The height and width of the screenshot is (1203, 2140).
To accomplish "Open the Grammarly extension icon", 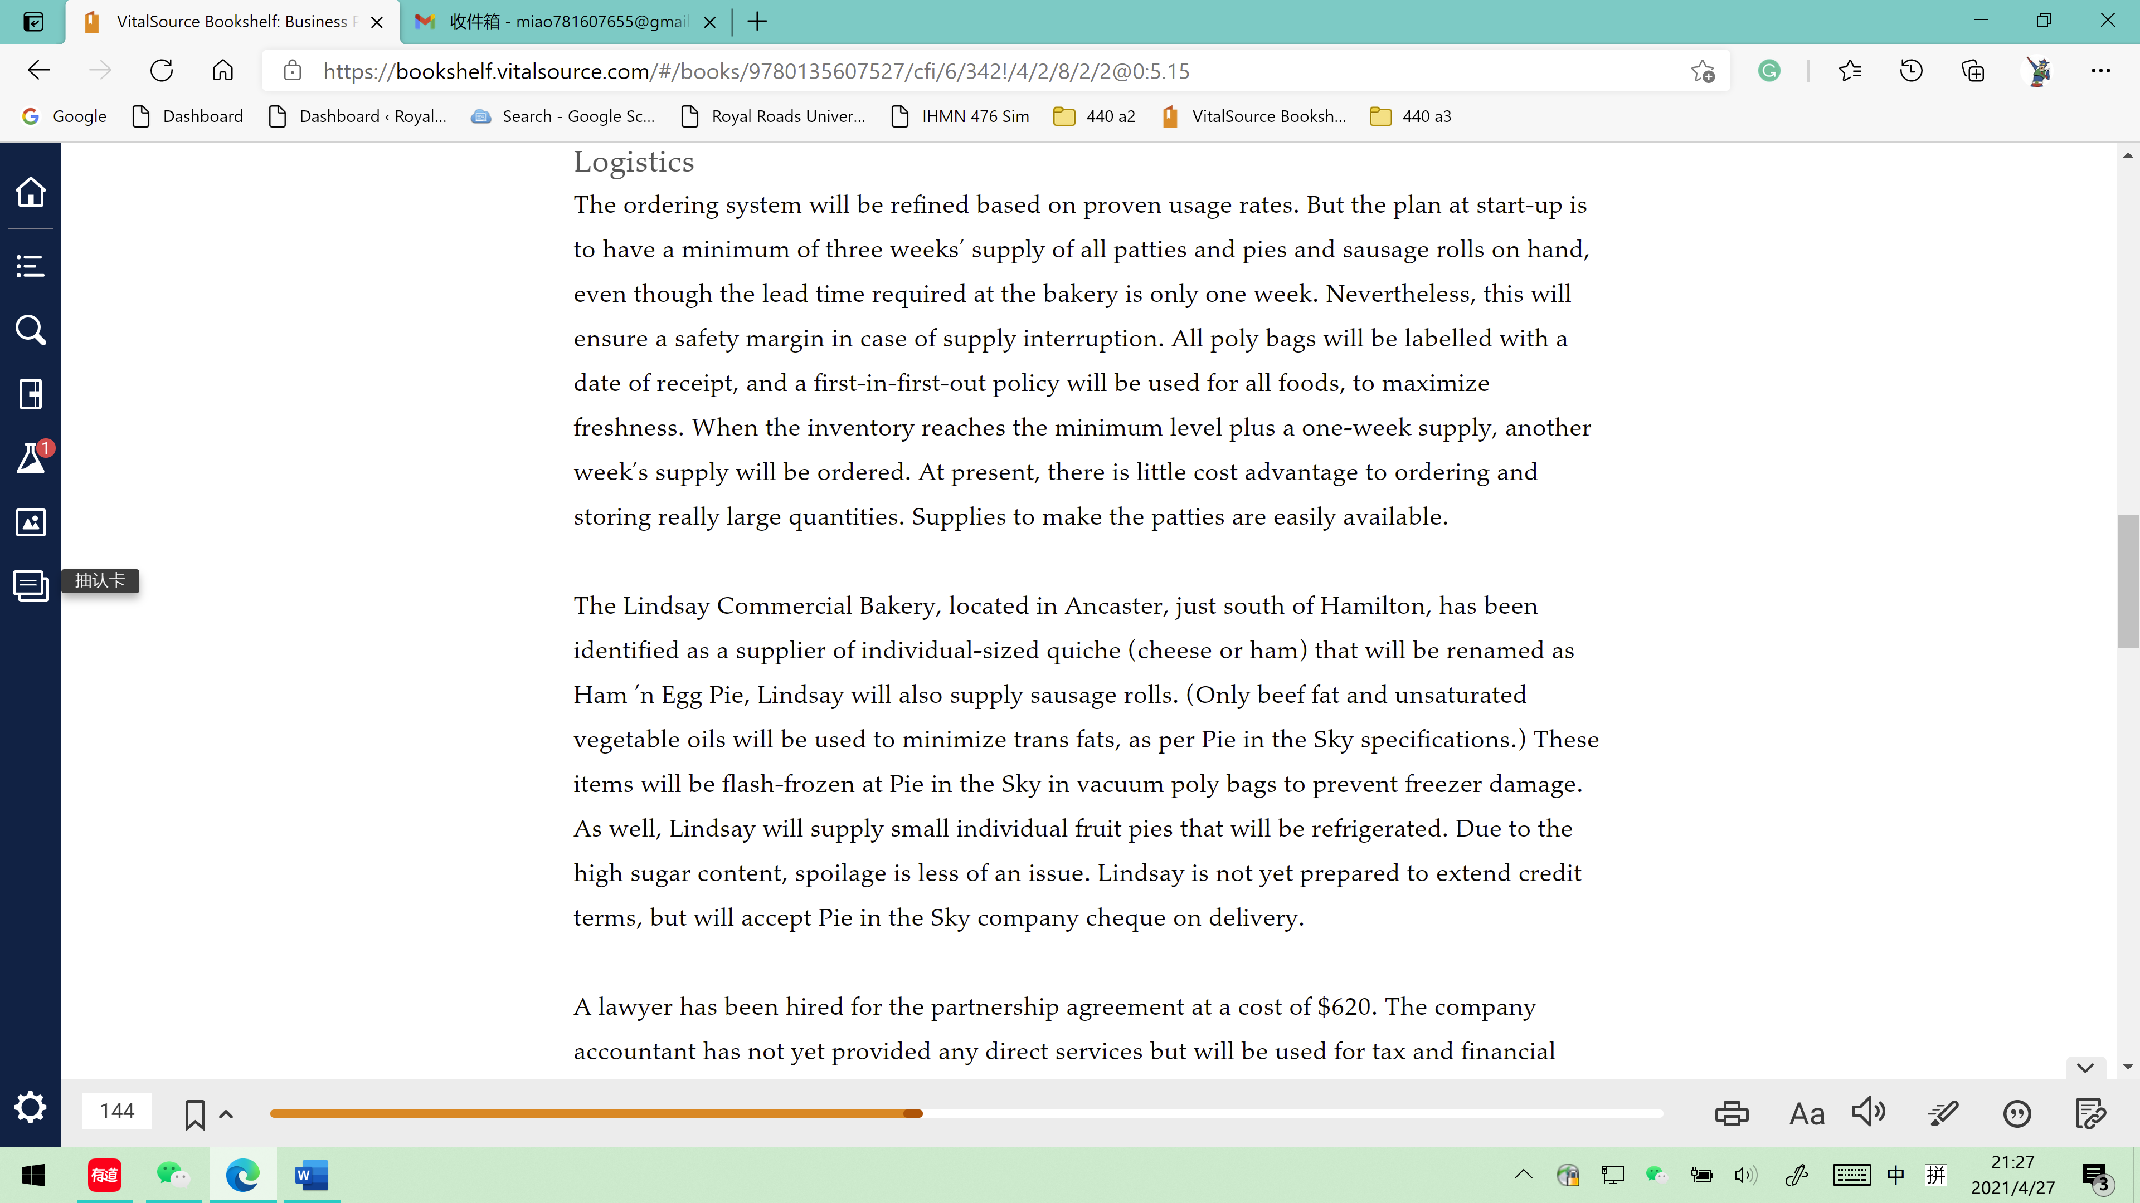I will pyautogui.click(x=1769, y=71).
